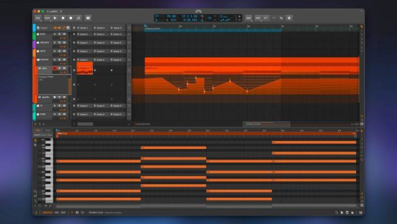Arm global recording with the round record button
The height and width of the screenshot is (224, 397).
click(x=71, y=18)
